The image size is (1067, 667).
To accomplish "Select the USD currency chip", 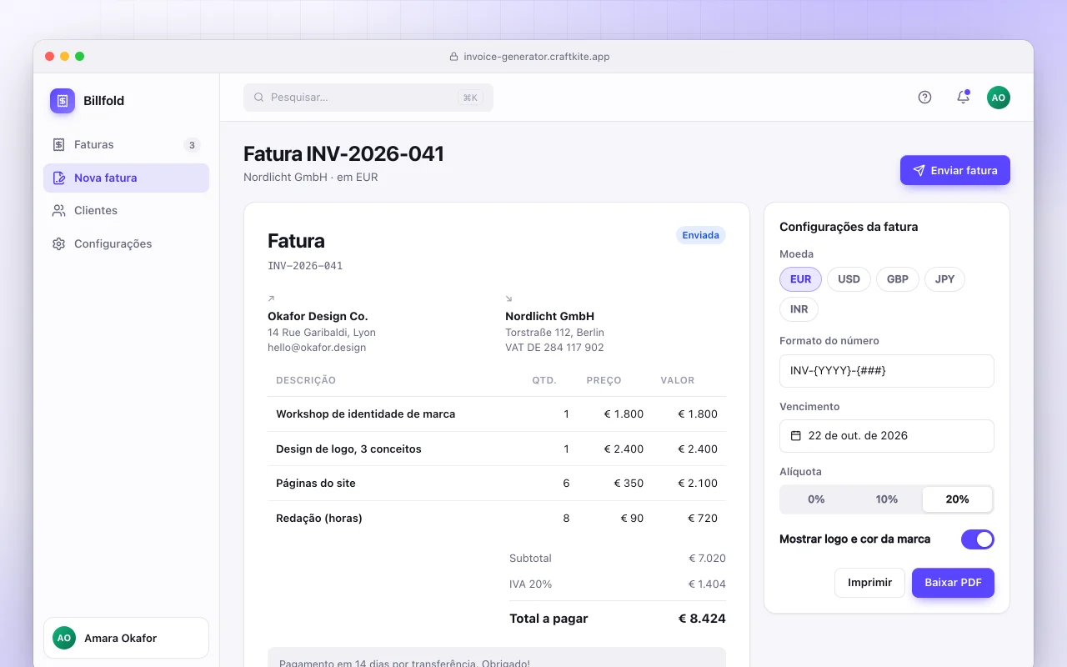I will 849,279.
